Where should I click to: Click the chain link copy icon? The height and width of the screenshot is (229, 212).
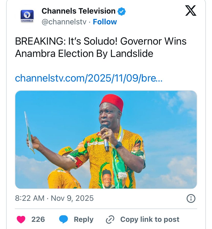pyautogui.click(x=110, y=220)
